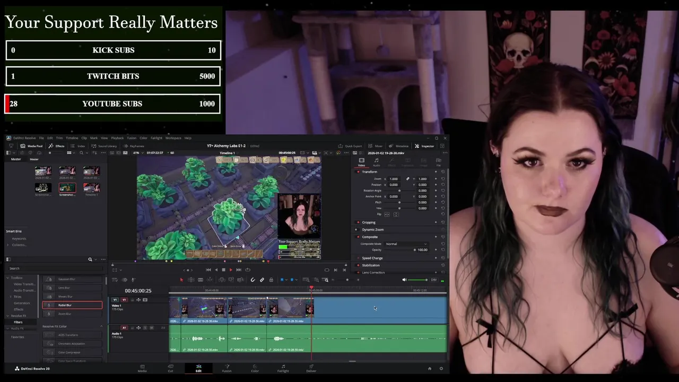679x382 pixels.
Task: Expand the Collections smart bin
Action: pyautogui.click(x=8, y=245)
